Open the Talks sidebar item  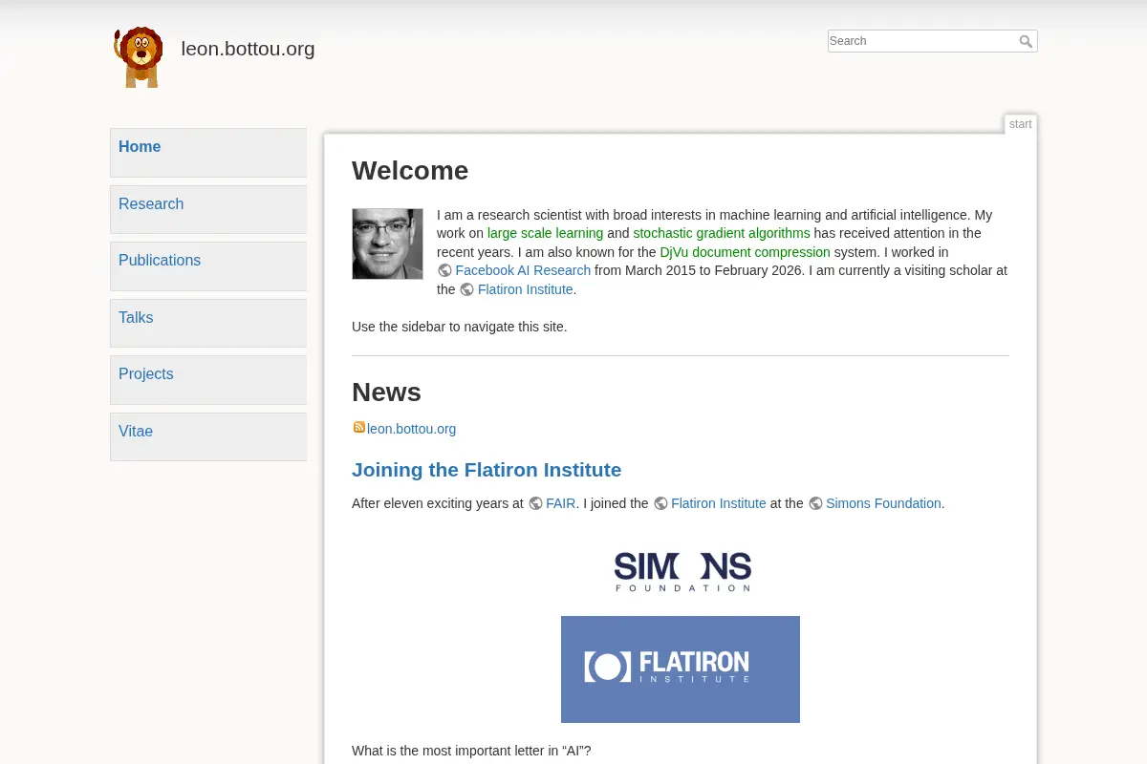point(208,323)
